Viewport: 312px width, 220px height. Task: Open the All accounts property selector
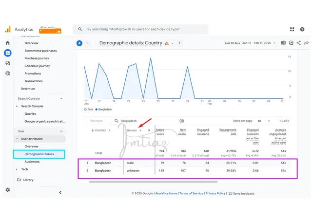(50, 30)
